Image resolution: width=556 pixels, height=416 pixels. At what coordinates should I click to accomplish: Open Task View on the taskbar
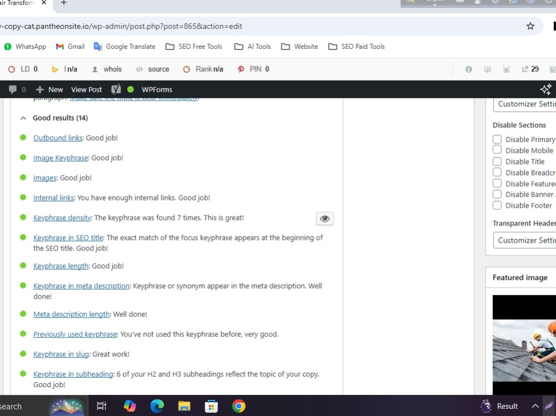pos(101,405)
